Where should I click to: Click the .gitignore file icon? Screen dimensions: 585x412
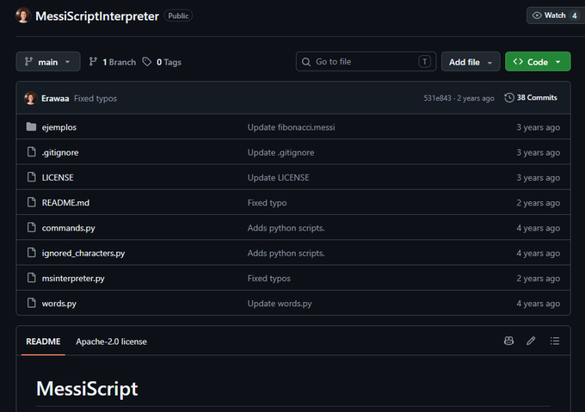coord(31,151)
